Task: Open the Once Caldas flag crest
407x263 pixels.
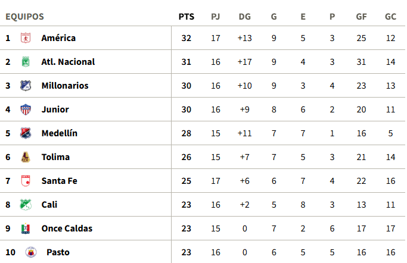Action: point(26,228)
